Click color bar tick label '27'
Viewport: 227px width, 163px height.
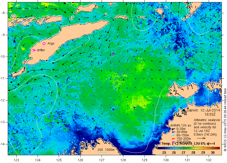pyautogui.click(x=184, y=153)
